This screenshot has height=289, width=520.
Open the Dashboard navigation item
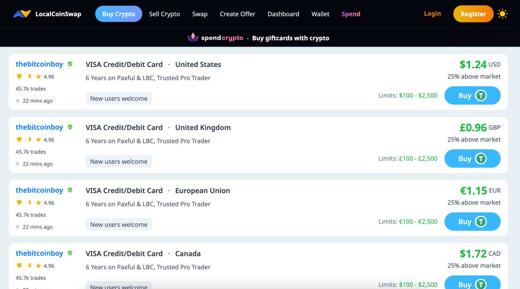coord(283,14)
